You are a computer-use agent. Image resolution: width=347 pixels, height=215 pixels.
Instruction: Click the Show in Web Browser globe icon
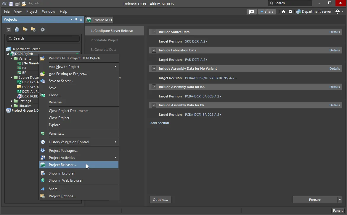[x=43, y=180]
